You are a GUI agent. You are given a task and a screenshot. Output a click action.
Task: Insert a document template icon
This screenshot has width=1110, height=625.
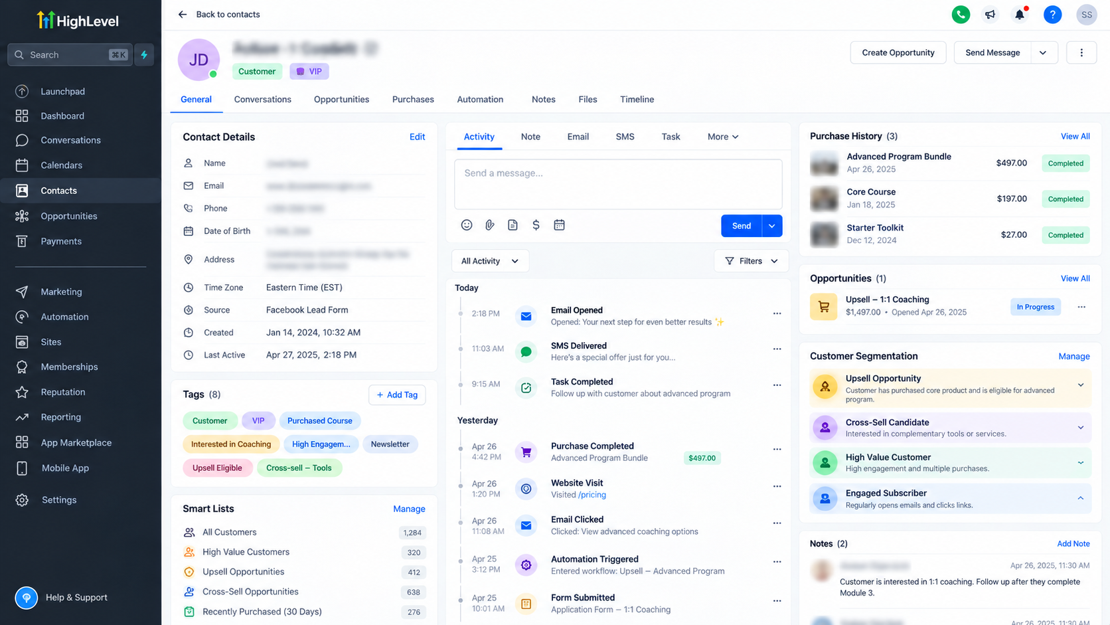(513, 225)
